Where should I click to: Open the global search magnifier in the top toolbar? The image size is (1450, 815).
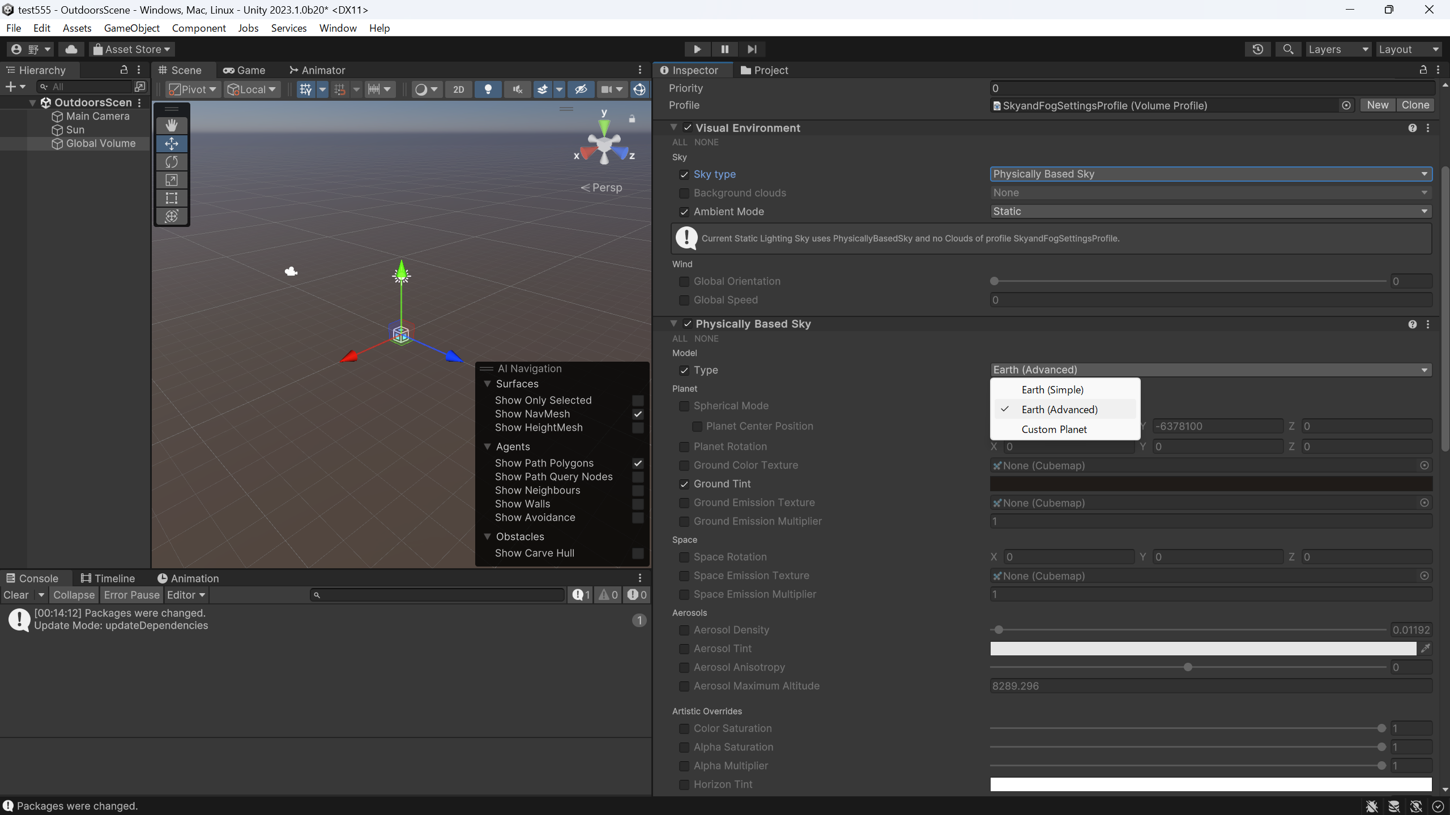(1287, 49)
